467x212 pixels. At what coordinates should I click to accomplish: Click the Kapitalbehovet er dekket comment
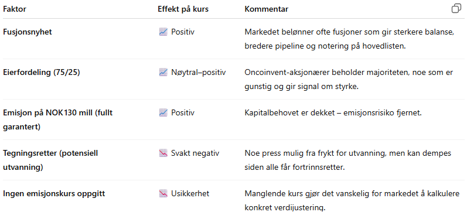pyautogui.click(x=333, y=113)
